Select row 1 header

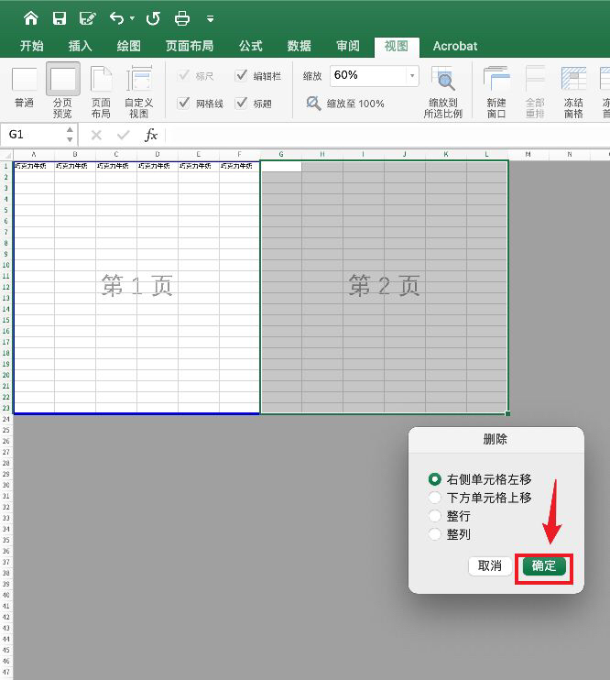click(x=6, y=166)
